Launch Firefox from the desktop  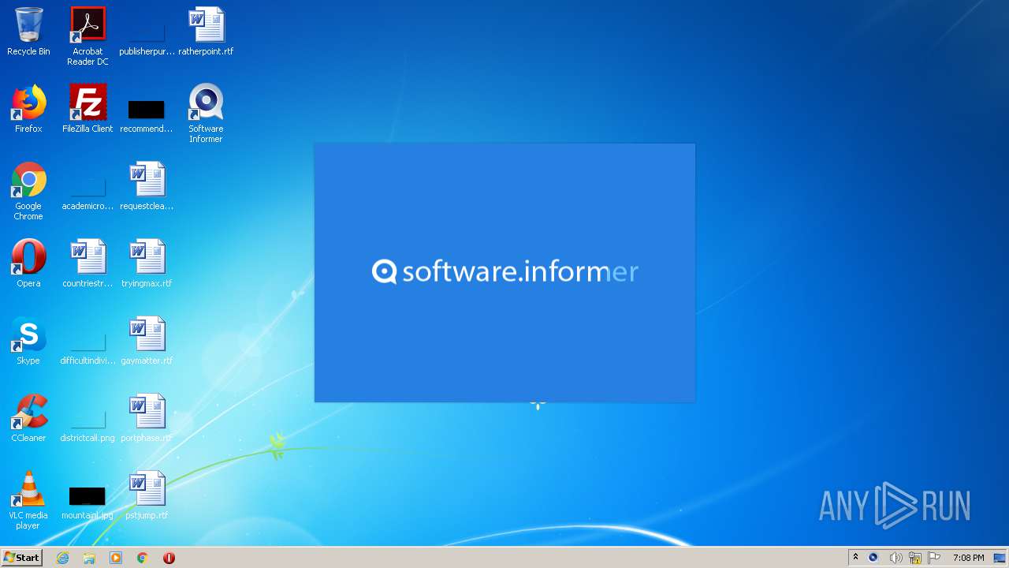(28, 109)
